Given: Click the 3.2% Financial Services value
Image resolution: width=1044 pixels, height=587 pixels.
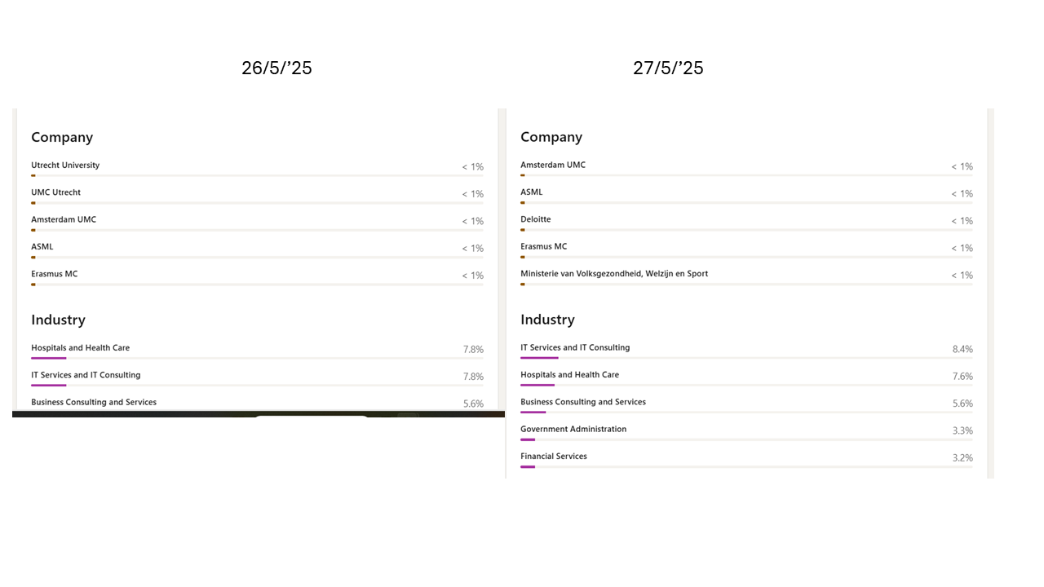Looking at the screenshot, I should (x=962, y=458).
